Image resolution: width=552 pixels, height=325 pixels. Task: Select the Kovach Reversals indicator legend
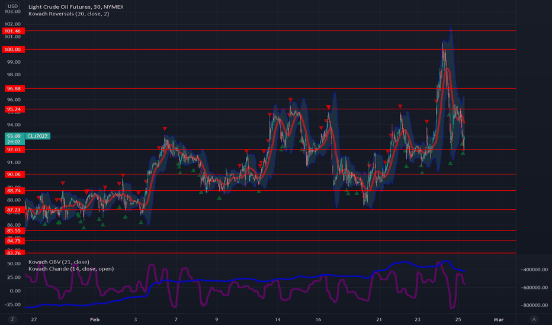[x=69, y=14]
